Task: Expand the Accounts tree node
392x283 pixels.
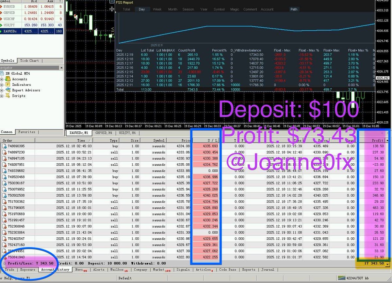Action: (x=2, y=79)
